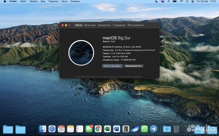219x136 pixels.
Task: Open the Wi-Fi menu
Action: (181, 2)
